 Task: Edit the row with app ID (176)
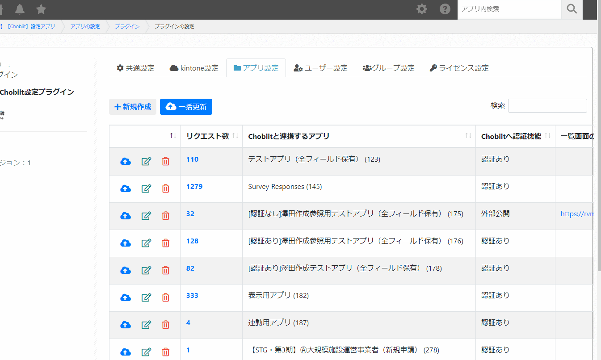click(x=146, y=243)
